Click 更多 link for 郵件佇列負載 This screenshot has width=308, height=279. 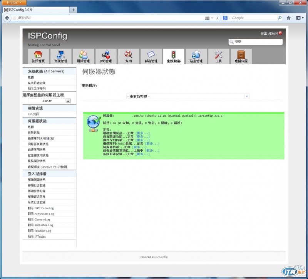(142, 140)
